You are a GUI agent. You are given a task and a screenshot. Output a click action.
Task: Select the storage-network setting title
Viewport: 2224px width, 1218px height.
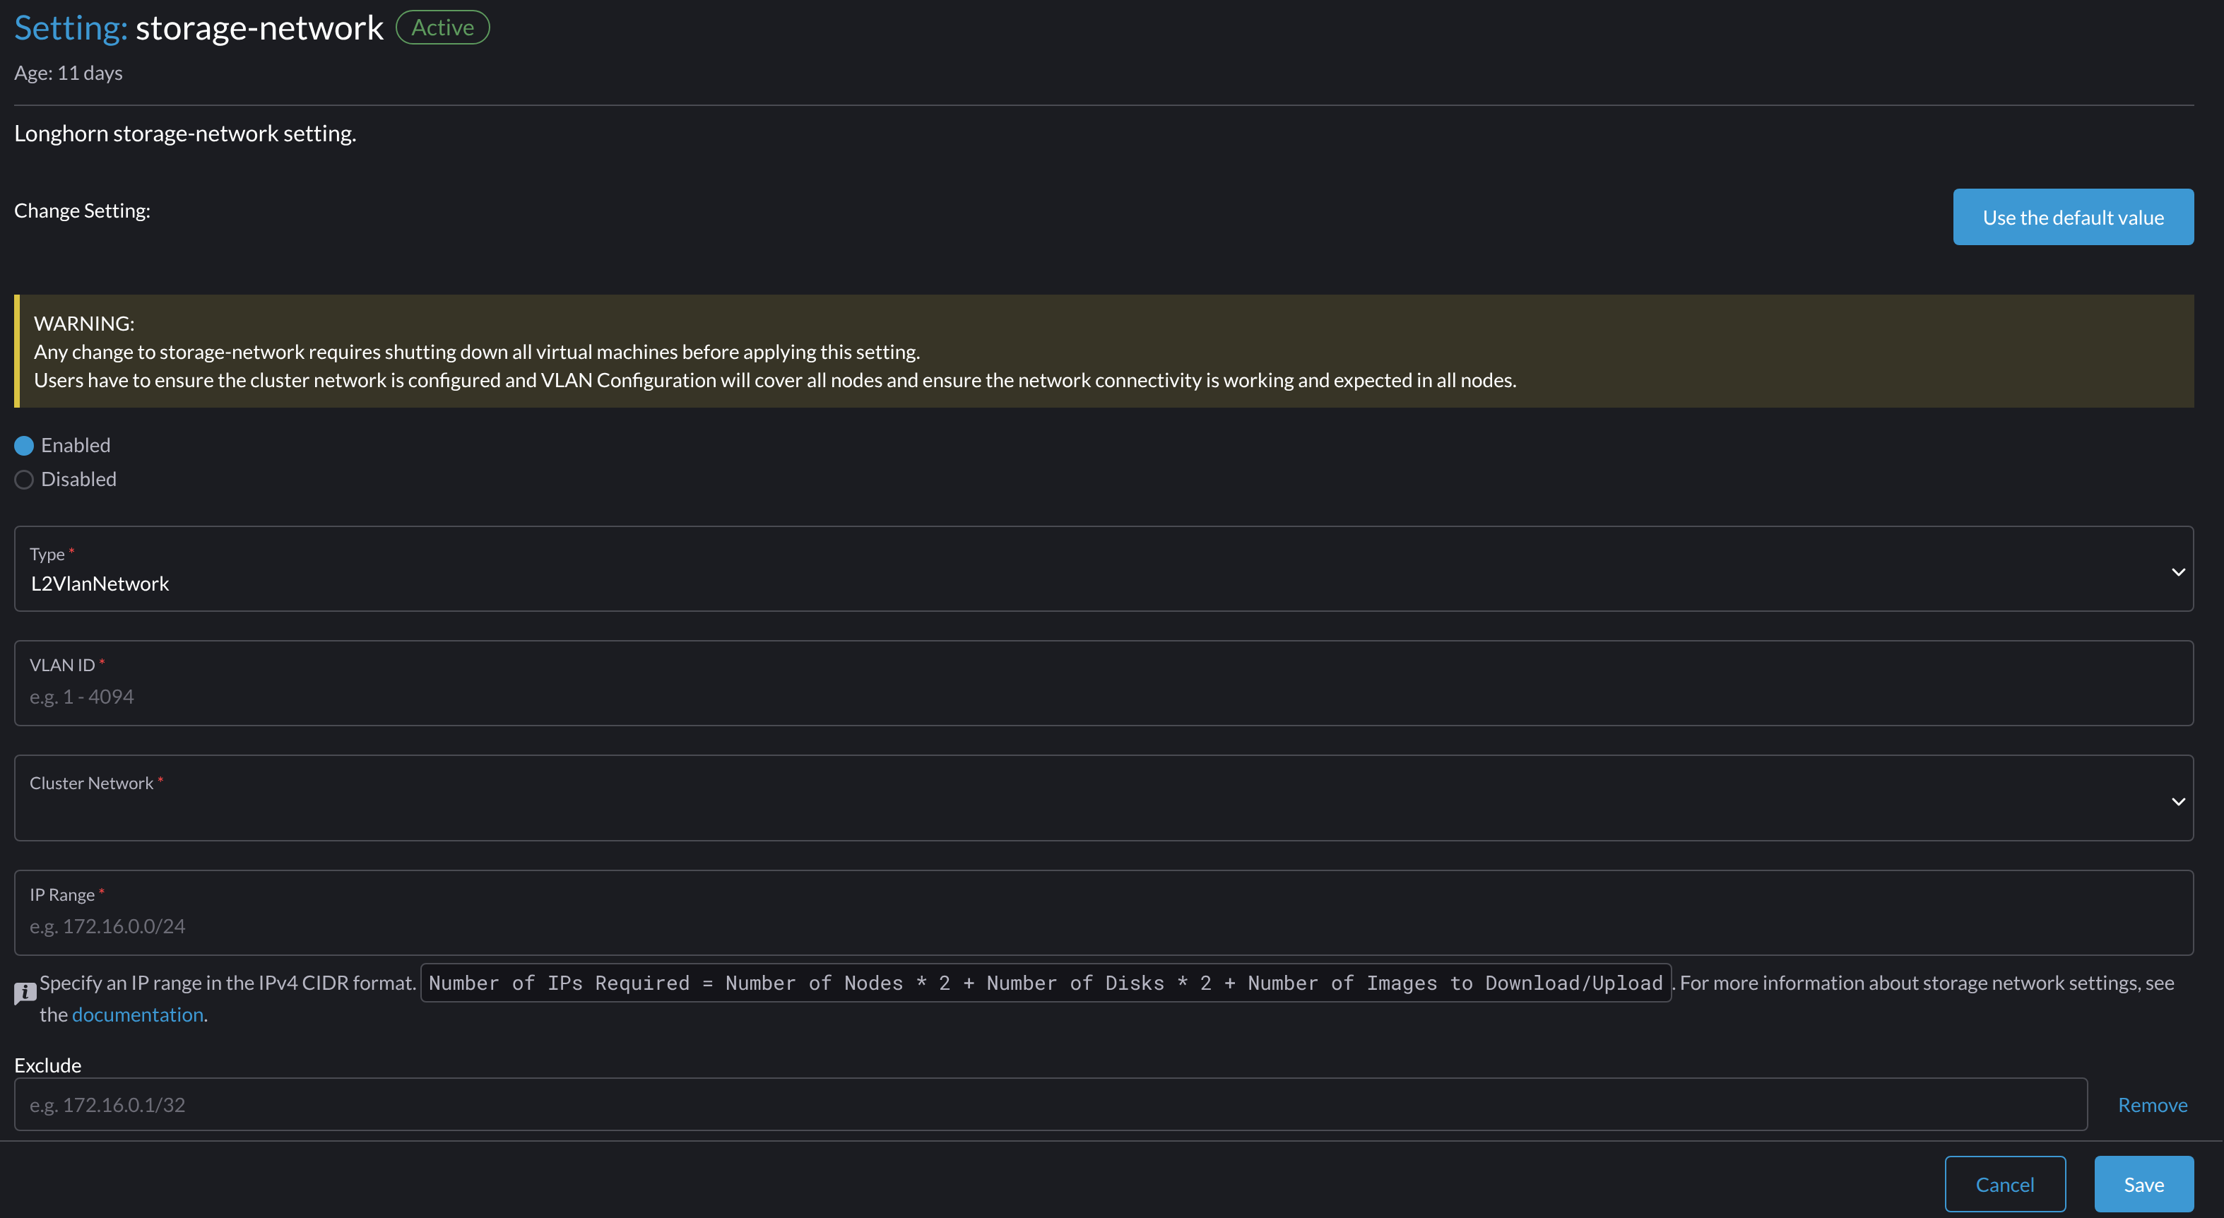tap(258, 27)
